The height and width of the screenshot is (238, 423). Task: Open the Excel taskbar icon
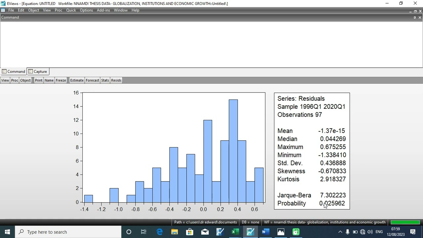coord(235,232)
